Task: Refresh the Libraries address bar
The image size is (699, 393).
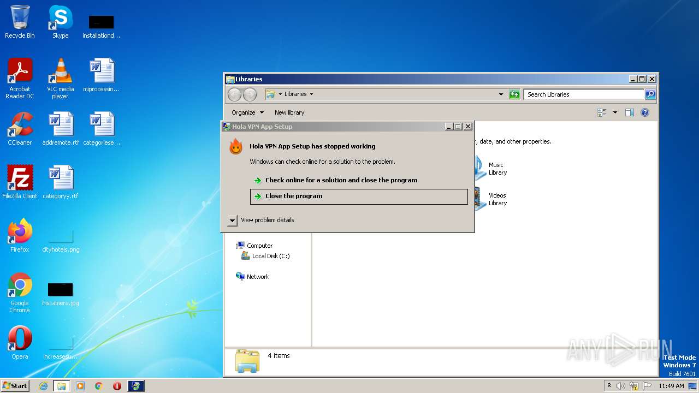Action: pyautogui.click(x=514, y=94)
